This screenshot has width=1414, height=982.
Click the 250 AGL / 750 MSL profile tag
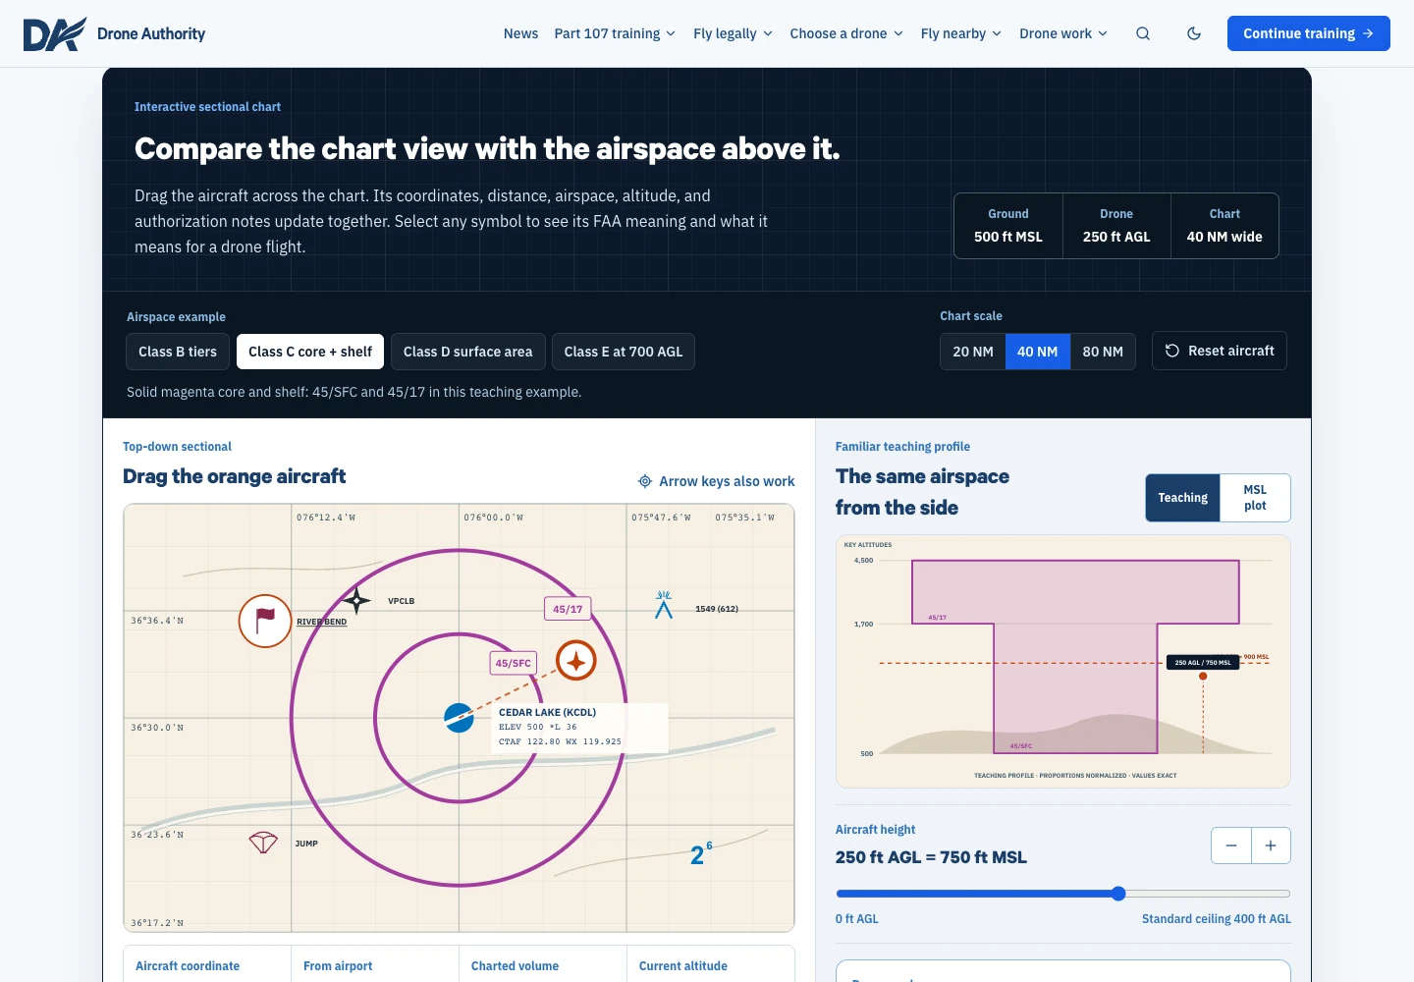tap(1203, 662)
